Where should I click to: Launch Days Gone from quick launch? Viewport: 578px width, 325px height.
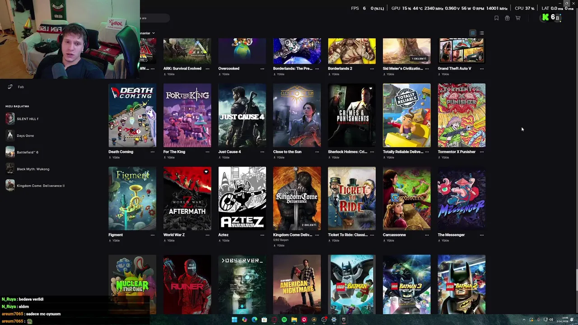click(20, 135)
